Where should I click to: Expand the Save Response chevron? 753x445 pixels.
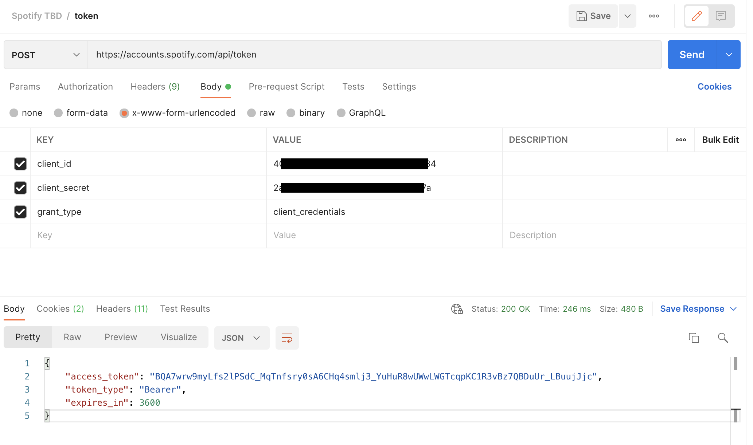(x=733, y=309)
